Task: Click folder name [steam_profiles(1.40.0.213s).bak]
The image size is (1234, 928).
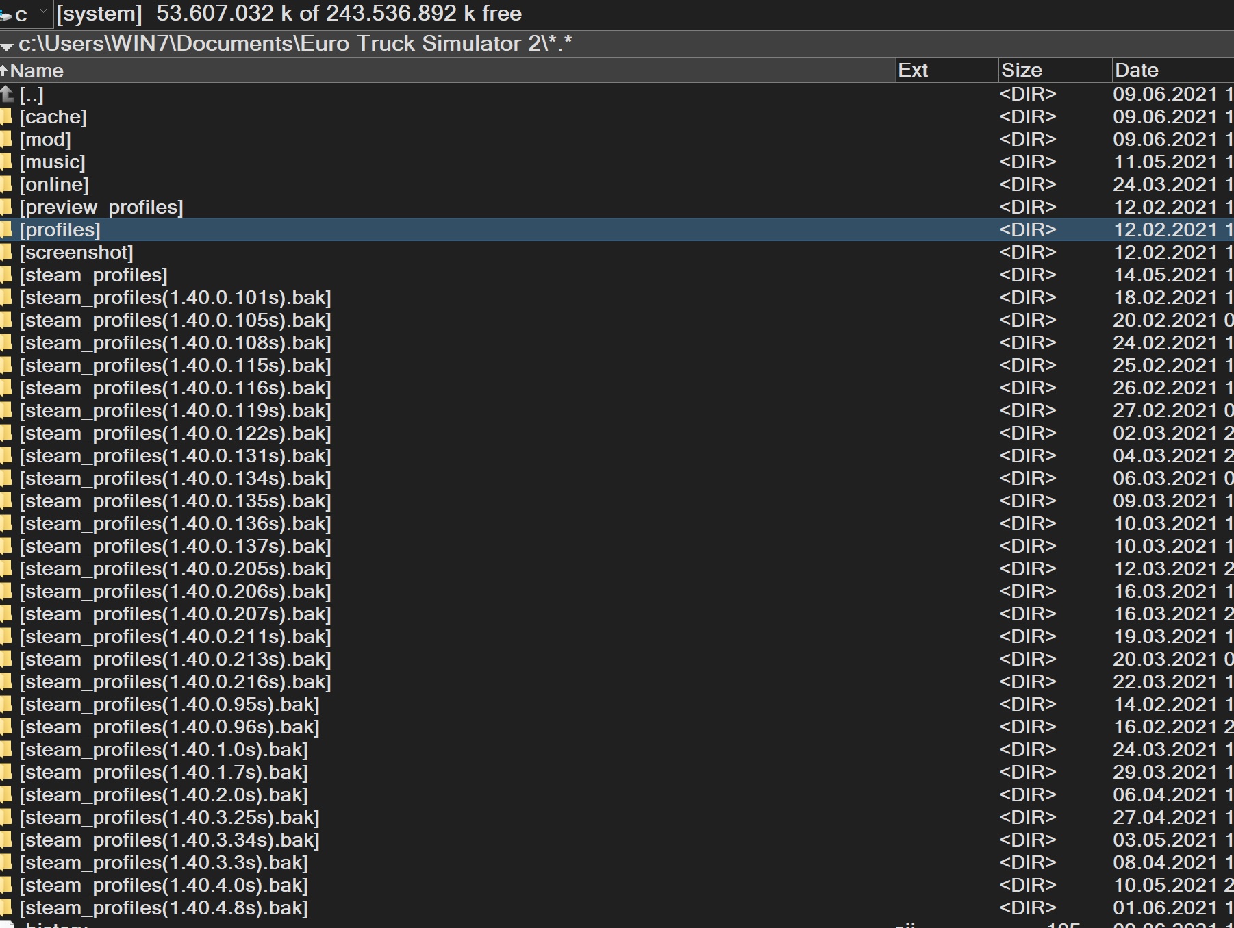Action: click(x=175, y=660)
